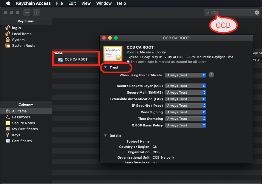
Task: Open the Help menu
Action: coord(122,3)
